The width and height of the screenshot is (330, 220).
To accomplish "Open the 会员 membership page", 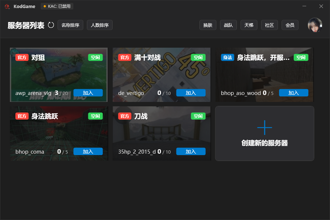I will coord(290,25).
